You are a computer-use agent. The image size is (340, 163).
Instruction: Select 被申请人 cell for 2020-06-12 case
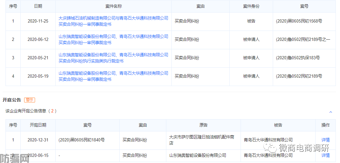tap(251, 40)
